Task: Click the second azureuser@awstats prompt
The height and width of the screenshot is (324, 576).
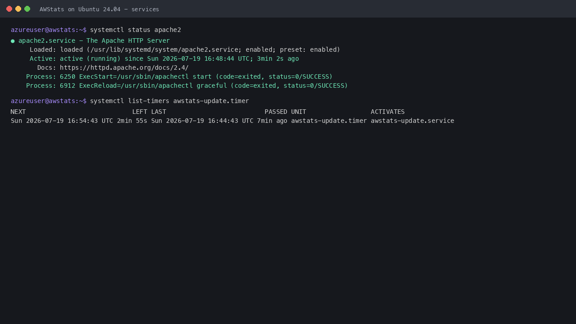Action: click(49, 101)
